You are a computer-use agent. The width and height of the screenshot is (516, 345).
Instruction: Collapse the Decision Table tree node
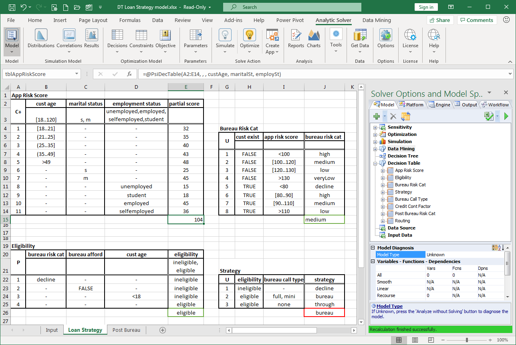pyautogui.click(x=375, y=163)
